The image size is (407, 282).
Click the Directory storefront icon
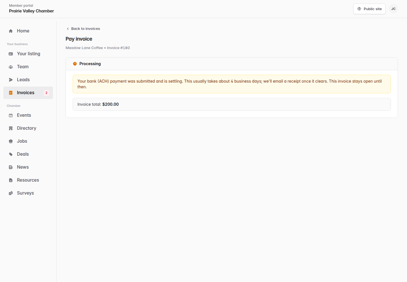(x=11, y=128)
